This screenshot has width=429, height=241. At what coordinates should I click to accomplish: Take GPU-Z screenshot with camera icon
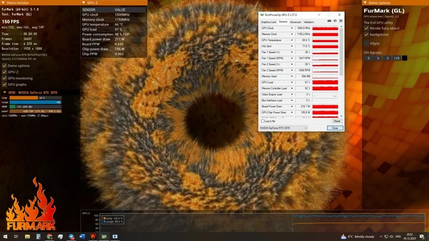(x=329, y=21)
